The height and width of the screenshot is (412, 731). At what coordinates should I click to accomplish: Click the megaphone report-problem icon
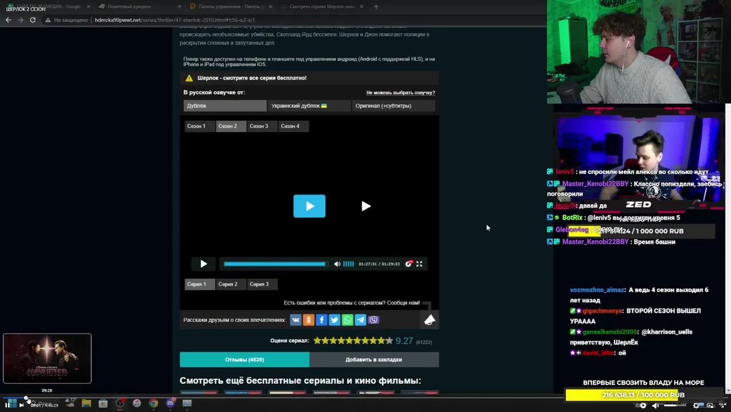(x=429, y=320)
